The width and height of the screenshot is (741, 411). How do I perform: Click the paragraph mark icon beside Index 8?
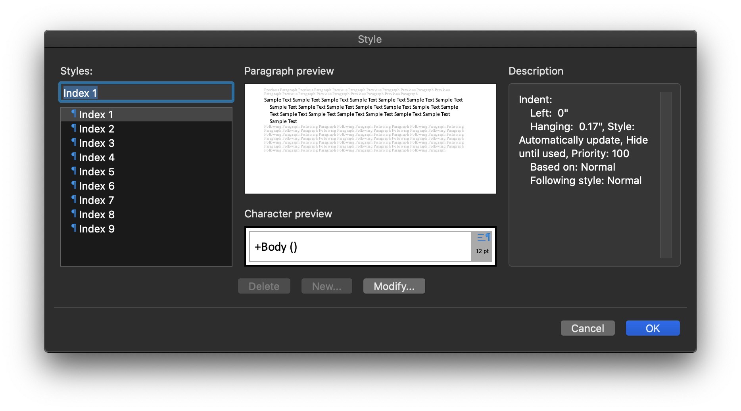(74, 214)
